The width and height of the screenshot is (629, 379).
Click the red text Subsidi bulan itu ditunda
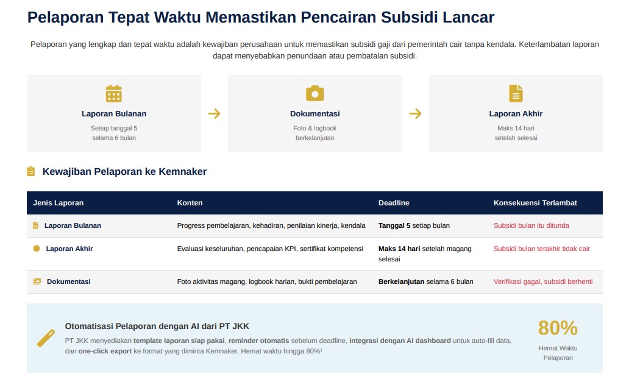[x=531, y=225]
